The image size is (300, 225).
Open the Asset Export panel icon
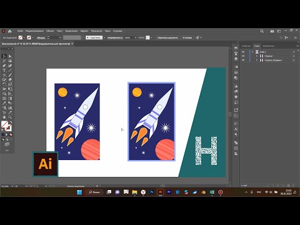(x=236, y=110)
